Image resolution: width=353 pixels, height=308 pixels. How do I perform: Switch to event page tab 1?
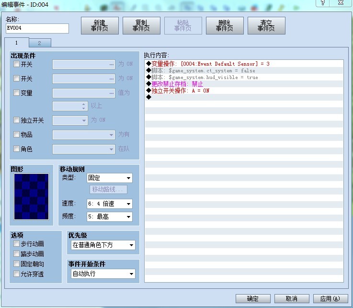tap(17, 43)
